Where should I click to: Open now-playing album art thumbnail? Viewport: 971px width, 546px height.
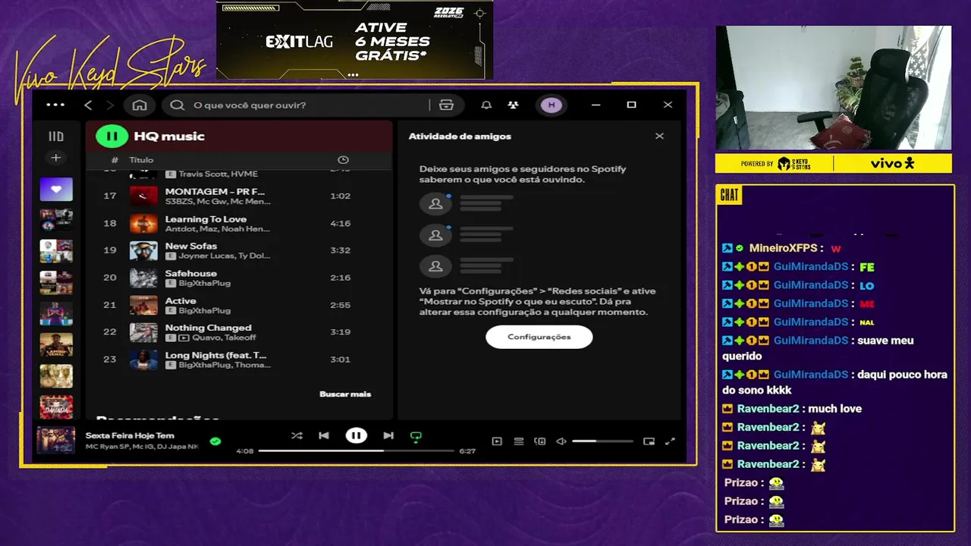click(56, 440)
